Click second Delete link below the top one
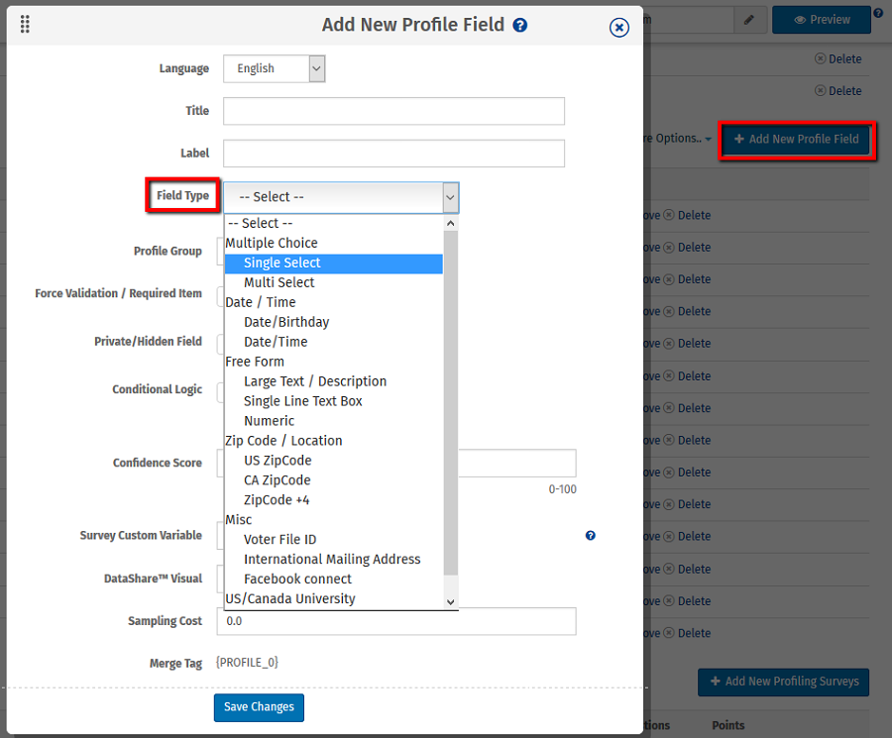892x738 pixels. (838, 91)
